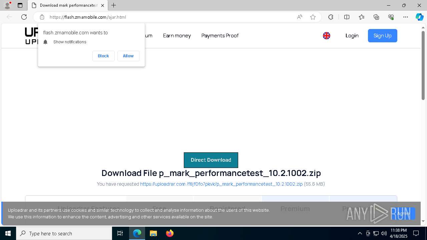Launch Firefox from the taskbar
This screenshot has width=427, height=240.
[x=169, y=233]
